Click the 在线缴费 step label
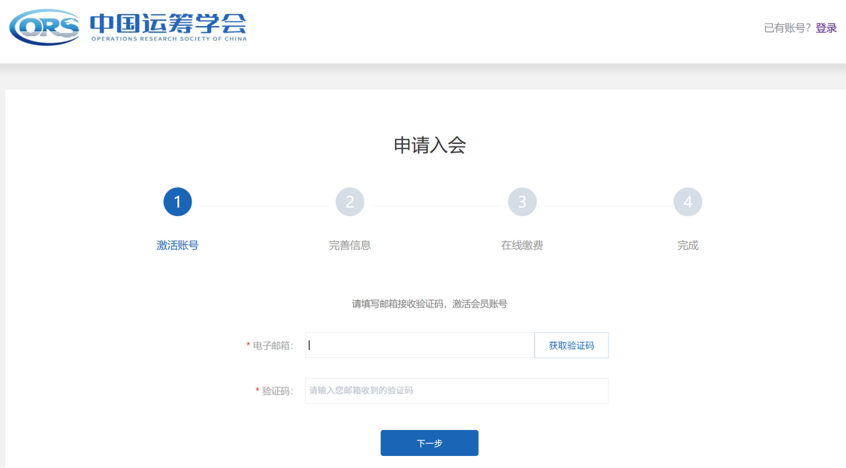 pos(522,245)
